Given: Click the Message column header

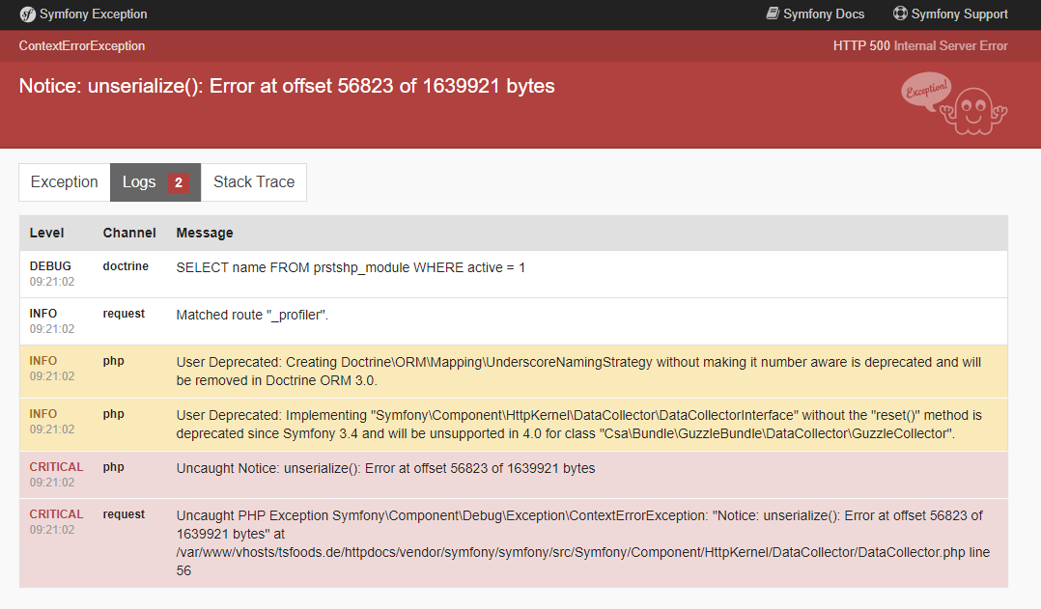Looking at the screenshot, I should click(204, 233).
